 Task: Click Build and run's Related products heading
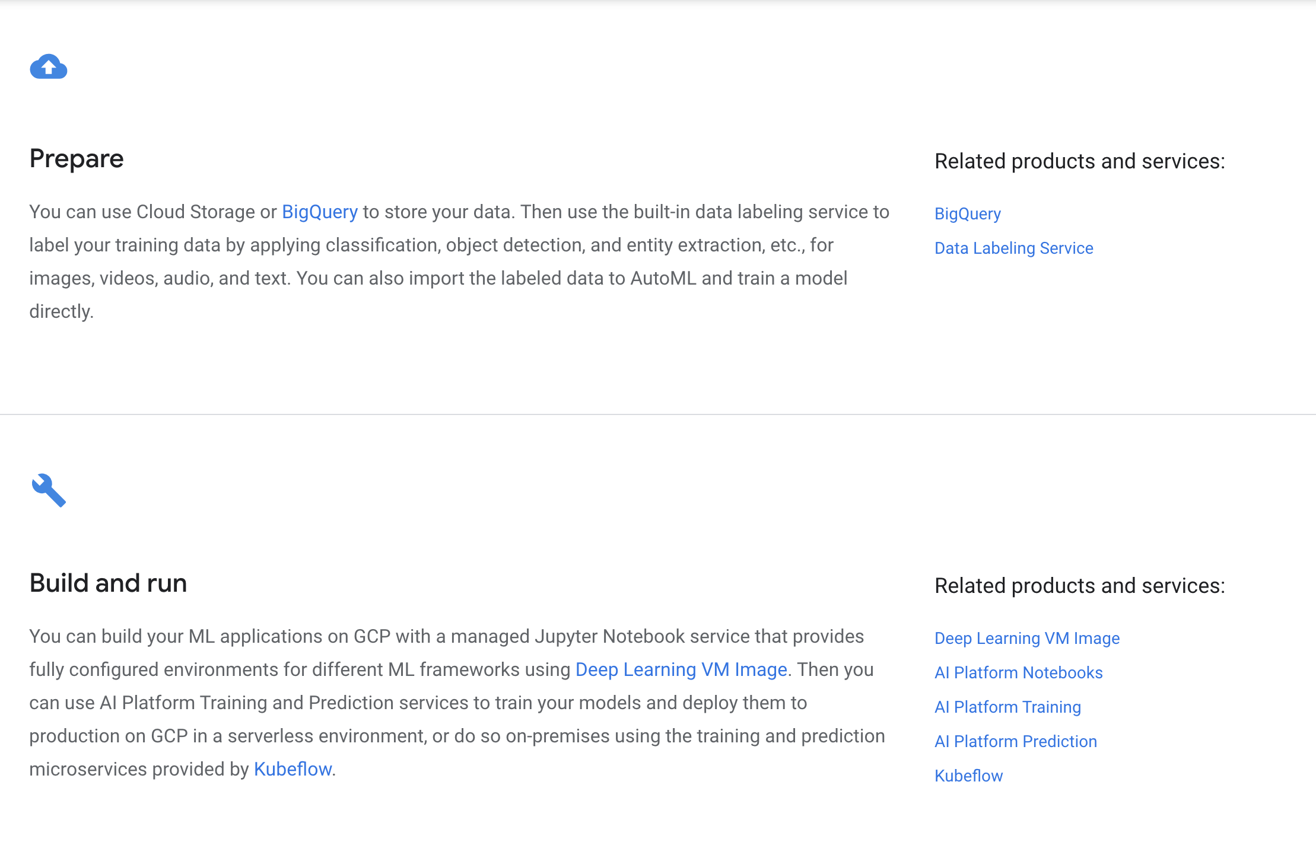(1079, 586)
